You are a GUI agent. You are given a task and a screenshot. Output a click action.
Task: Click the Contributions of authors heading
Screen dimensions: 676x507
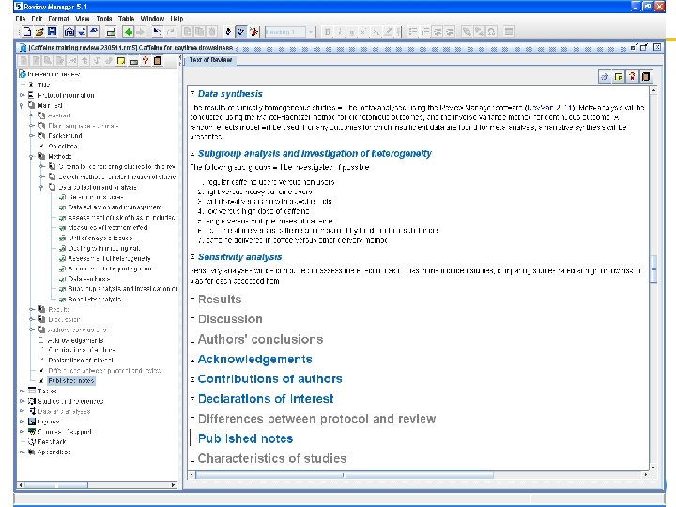[269, 379]
